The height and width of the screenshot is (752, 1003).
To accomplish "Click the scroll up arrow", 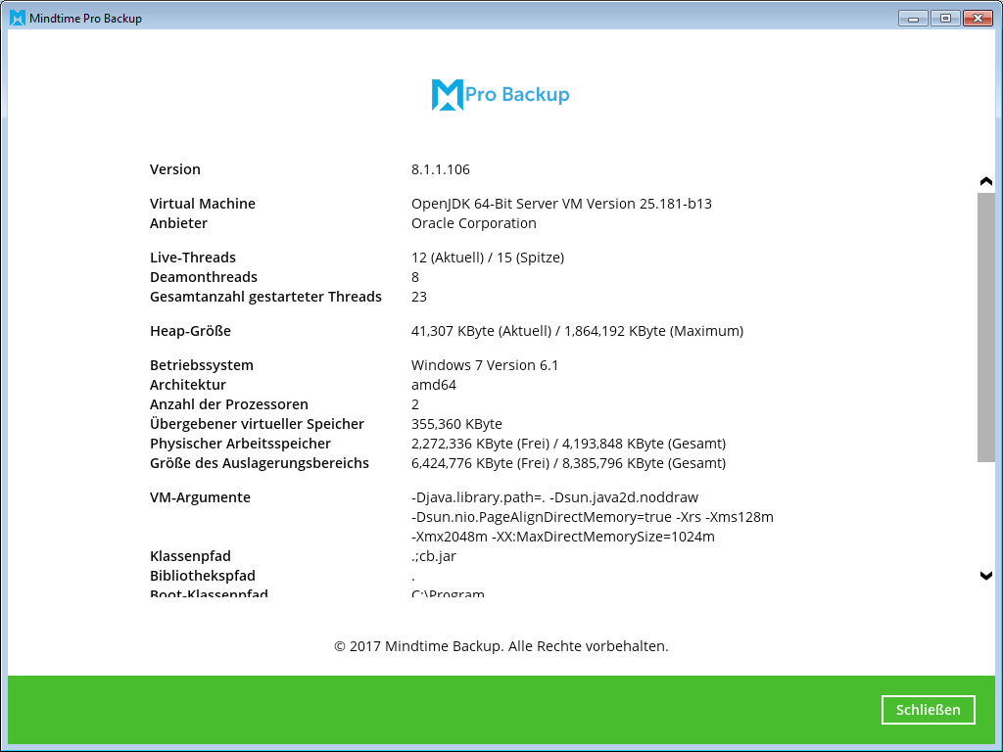I will tap(985, 181).
